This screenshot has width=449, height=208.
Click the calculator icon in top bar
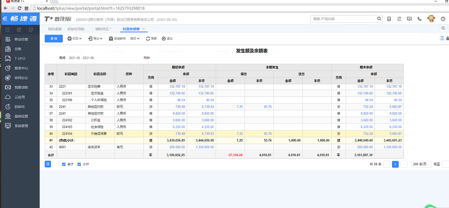[389, 19]
